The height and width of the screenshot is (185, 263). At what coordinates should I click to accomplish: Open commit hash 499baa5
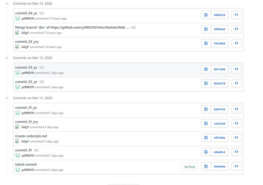click(220, 29)
